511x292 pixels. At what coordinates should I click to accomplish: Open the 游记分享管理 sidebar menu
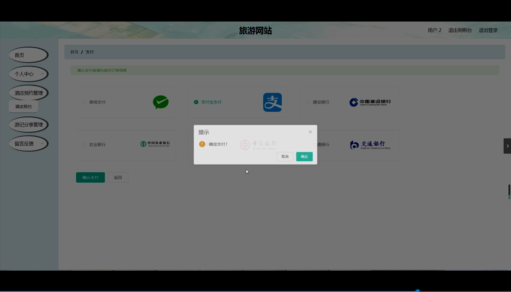click(x=29, y=125)
